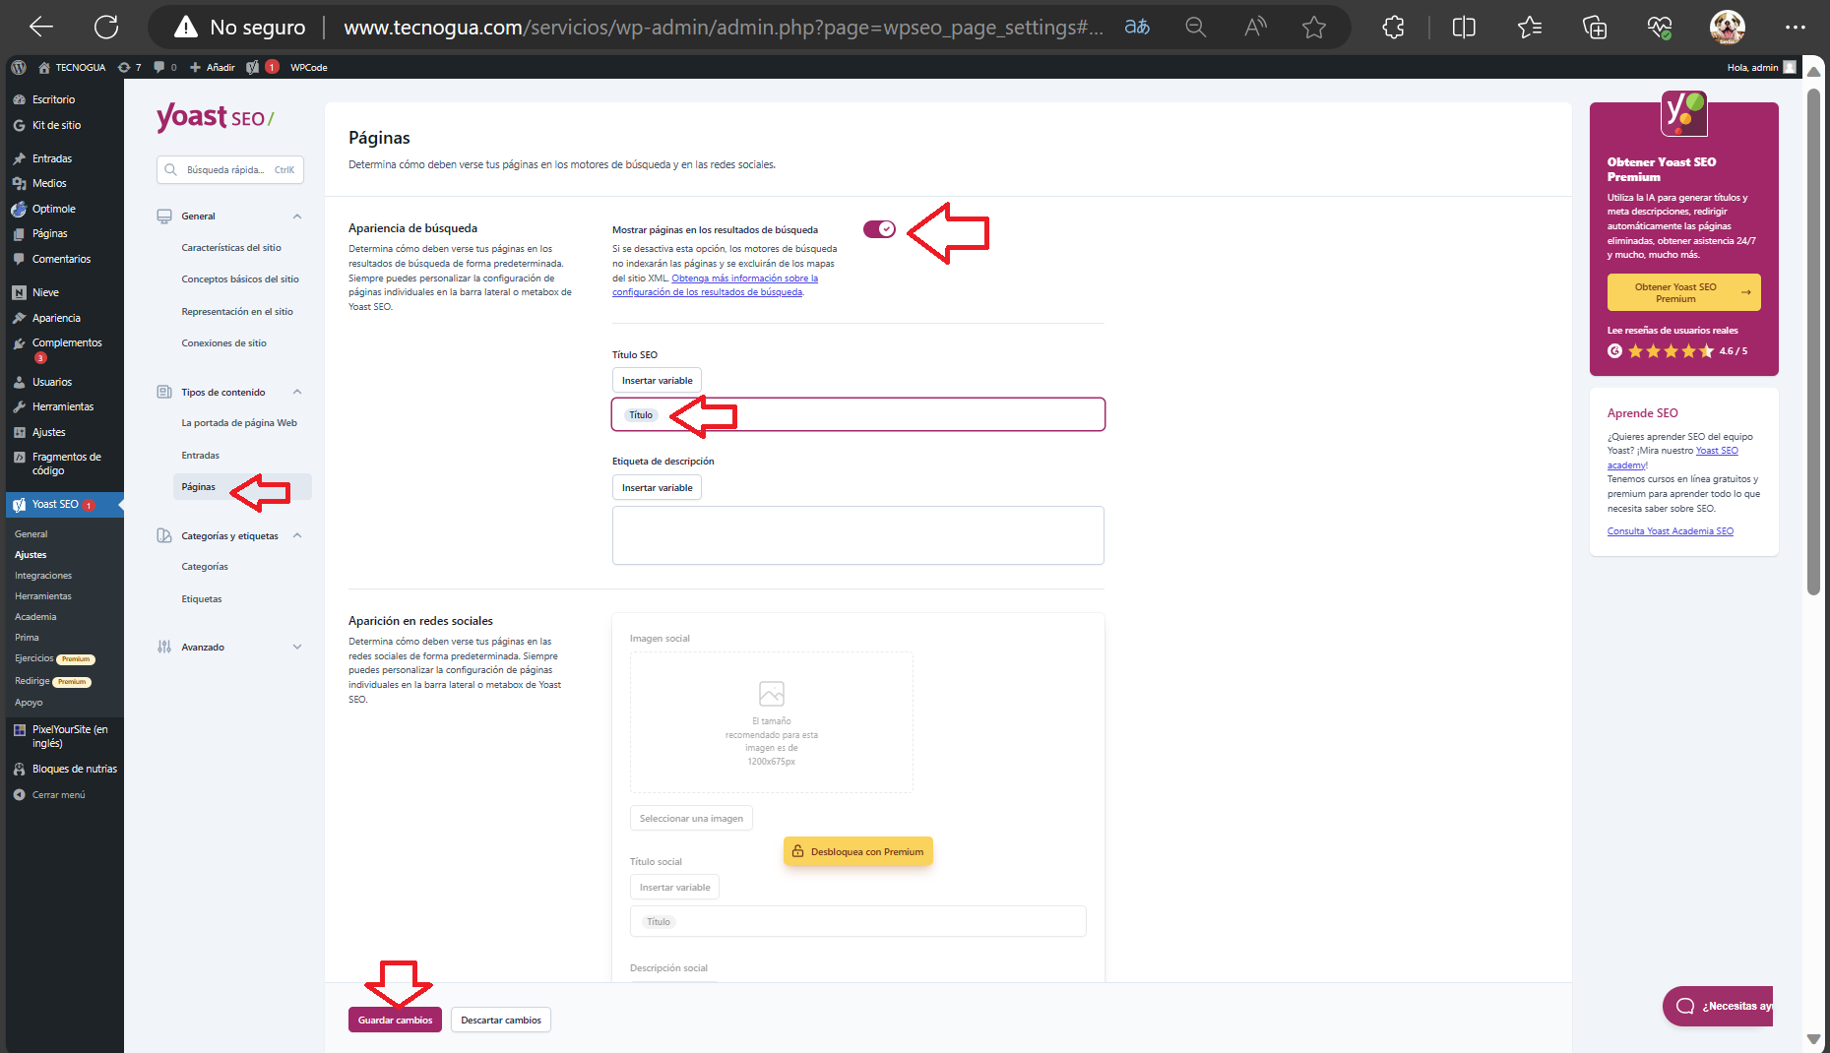Click Guardar cambios button
The height and width of the screenshot is (1053, 1830).
[395, 1020]
